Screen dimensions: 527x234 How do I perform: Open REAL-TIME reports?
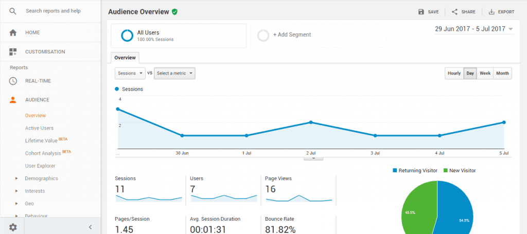pos(38,81)
